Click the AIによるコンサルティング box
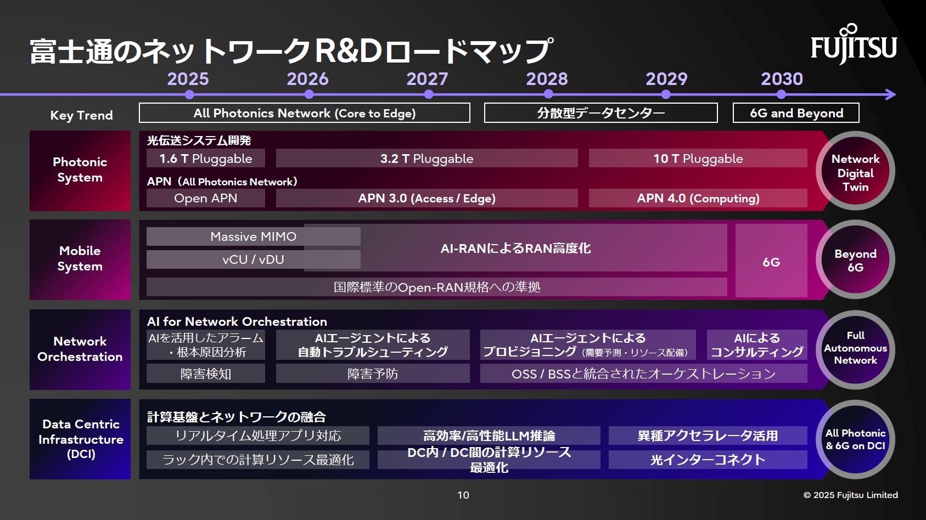This screenshot has height=520, width=926. click(x=757, y=345)
